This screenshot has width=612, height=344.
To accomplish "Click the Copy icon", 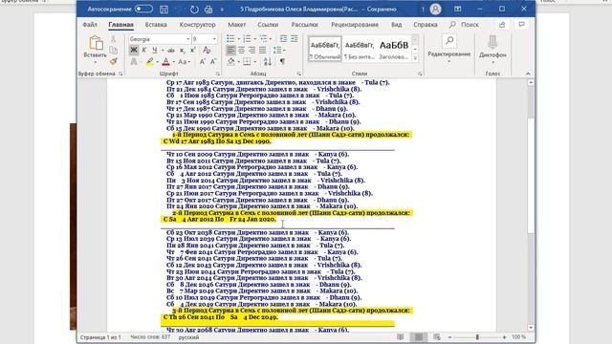I will [x=113, y=50].
